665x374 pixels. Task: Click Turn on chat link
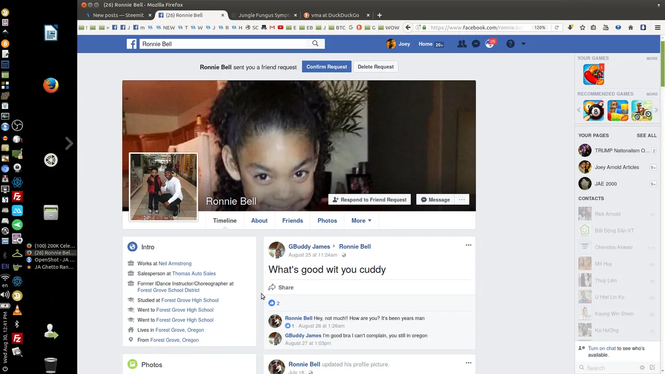click(602, 349)
